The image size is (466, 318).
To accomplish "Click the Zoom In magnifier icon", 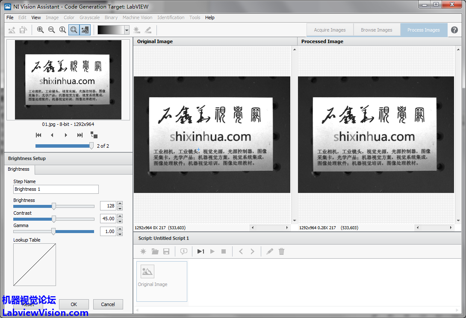I will click(x=40, y=30).
